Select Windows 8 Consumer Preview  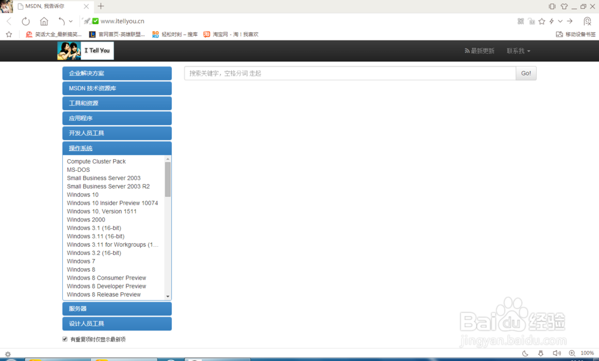coord(106,278)
